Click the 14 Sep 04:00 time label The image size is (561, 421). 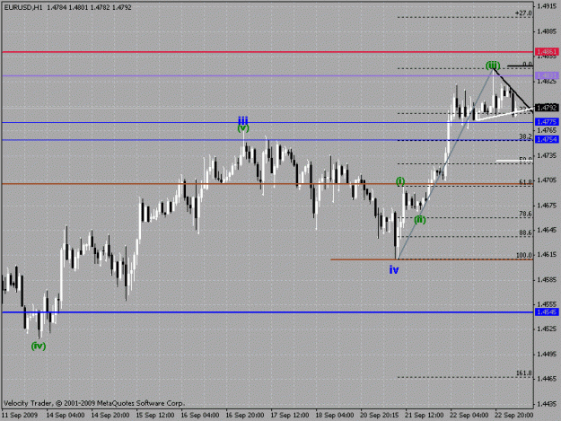tap(66, 415)
